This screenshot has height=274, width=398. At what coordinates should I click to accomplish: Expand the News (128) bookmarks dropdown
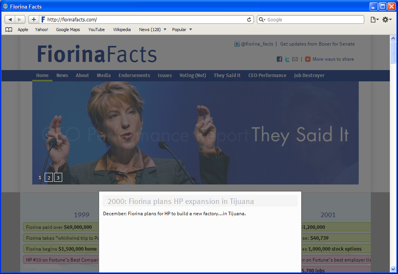click(x=165, y=30)
